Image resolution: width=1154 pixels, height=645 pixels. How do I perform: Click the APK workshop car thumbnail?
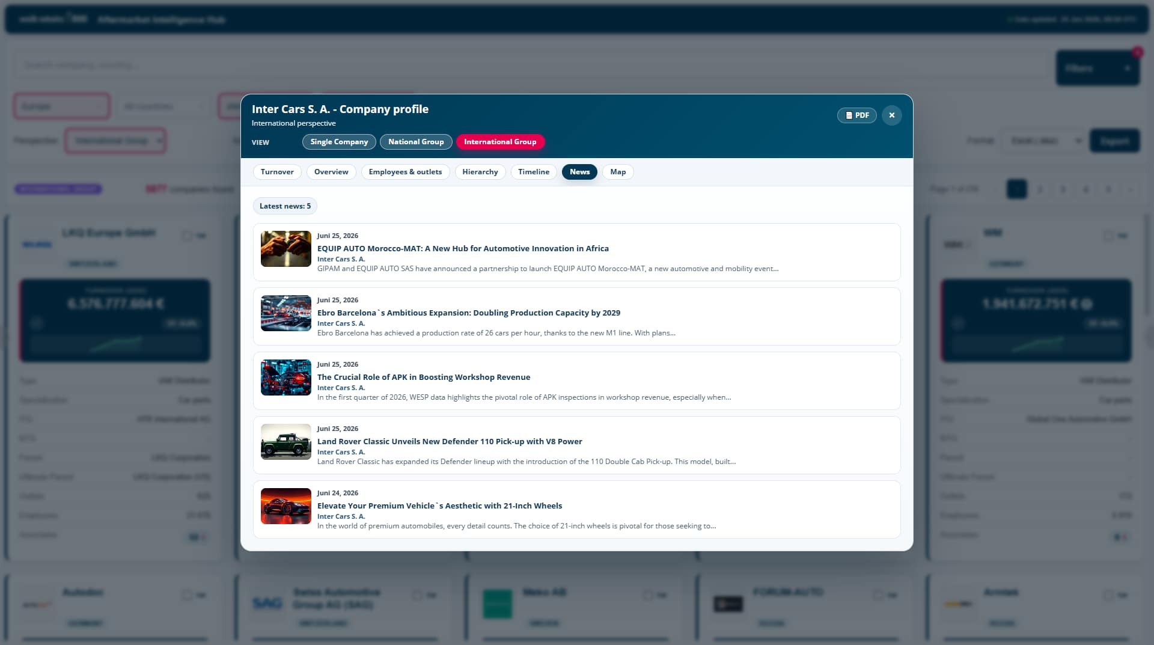click(286, 378)
